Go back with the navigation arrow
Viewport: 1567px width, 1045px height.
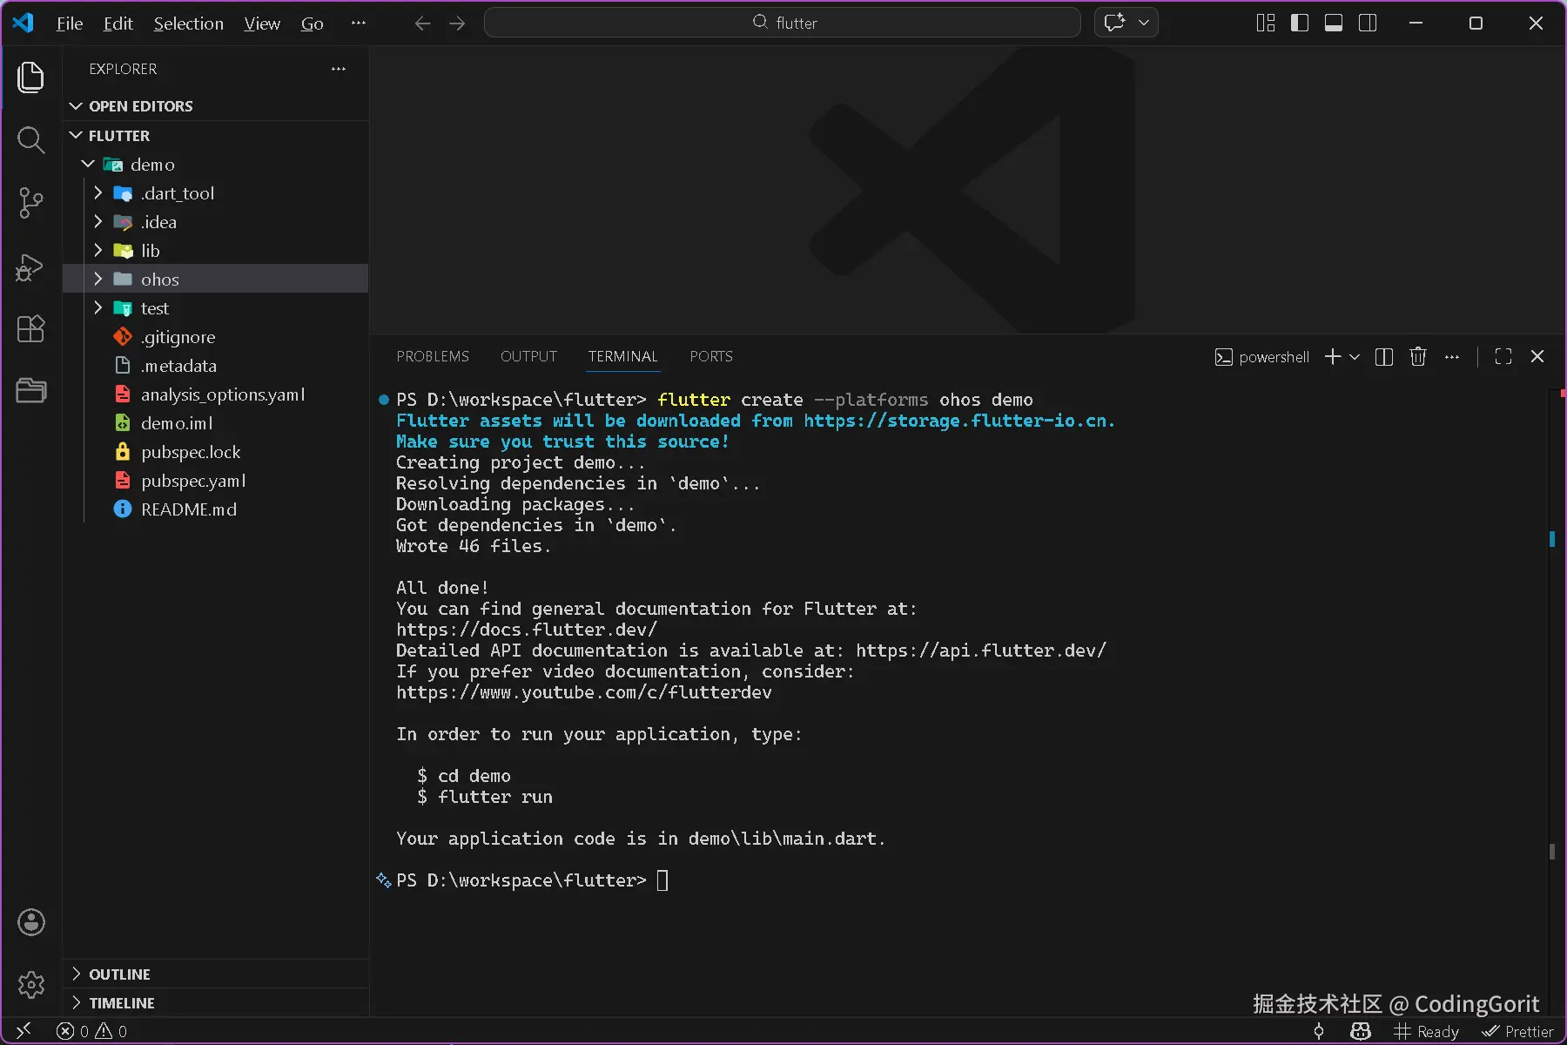pyautogui.click(x=423, y=24)
